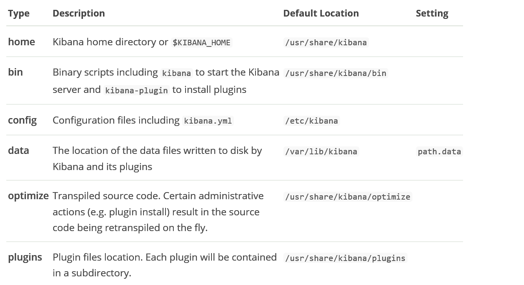524x285 pixels.
Task: Click the Description column header
Action: click(79, 13)
